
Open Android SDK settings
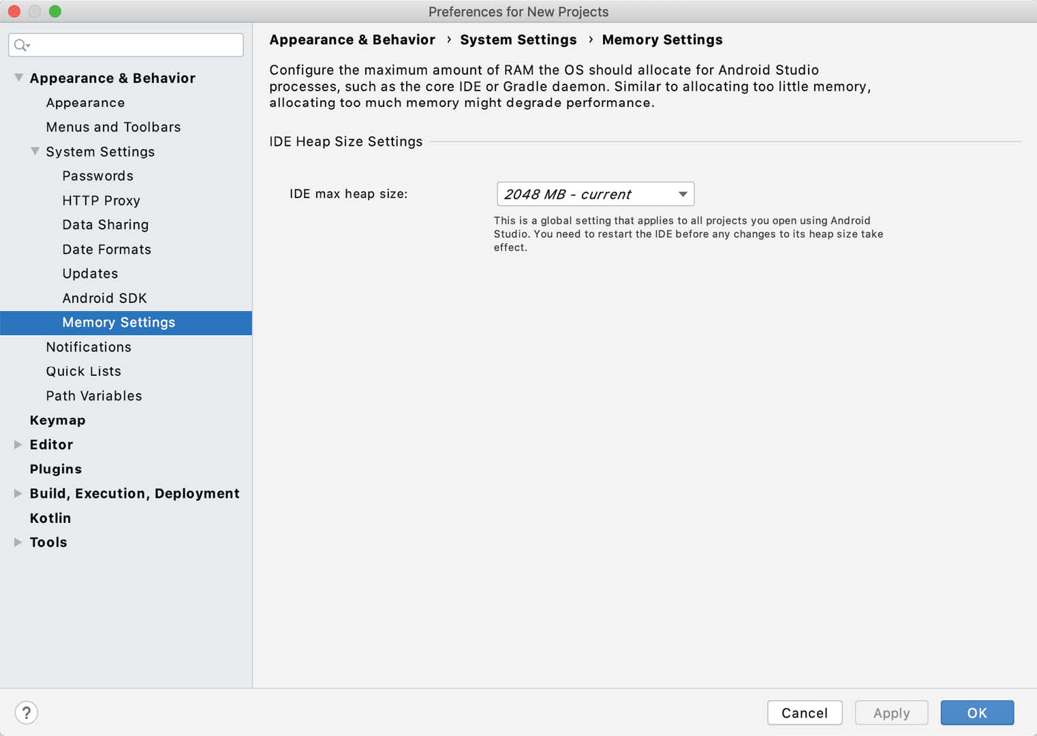[x=104, y=298]
